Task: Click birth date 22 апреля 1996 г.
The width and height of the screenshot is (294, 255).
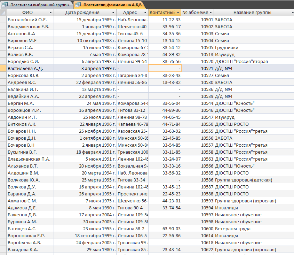Action: point(85,96)
